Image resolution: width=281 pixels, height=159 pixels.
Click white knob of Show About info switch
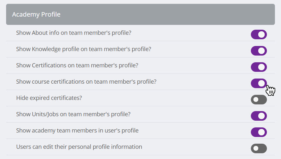[x=262, y=34]
